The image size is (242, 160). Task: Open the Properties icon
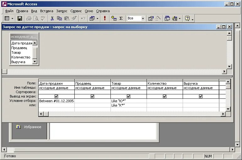(x=151, y=18)
